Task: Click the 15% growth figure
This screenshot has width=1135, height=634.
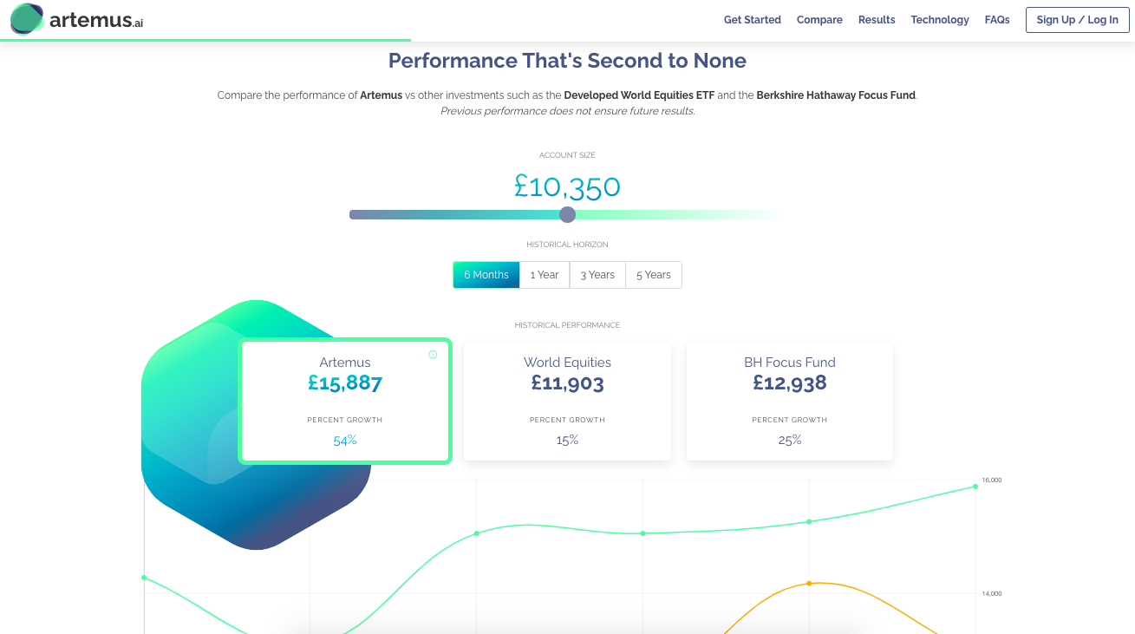Action: [x=567, y=441]
